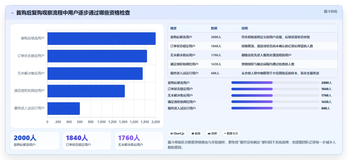Click the description 剔除应优先进入服务处理流程的用户
The width and height of the screenshot is (348, 160).
click(x=266, y=55)
